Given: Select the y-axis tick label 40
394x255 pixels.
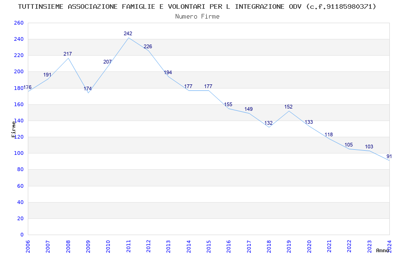Looking at the screenshot, I should [20, 202].
